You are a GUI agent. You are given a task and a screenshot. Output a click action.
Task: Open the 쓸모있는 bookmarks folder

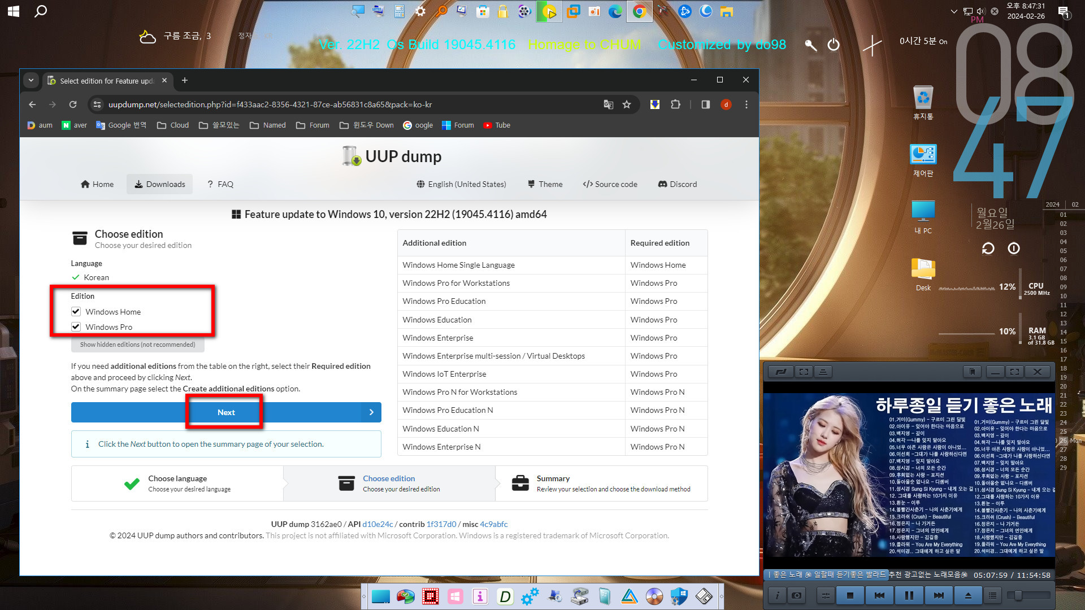coord(219,125)
